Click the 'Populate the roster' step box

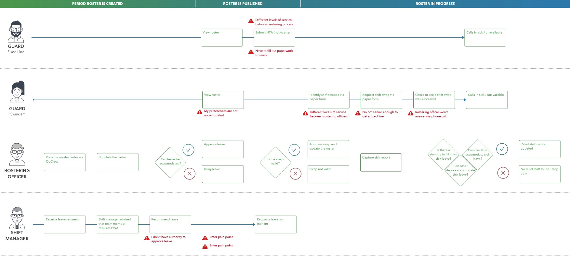tap(117, 162)
